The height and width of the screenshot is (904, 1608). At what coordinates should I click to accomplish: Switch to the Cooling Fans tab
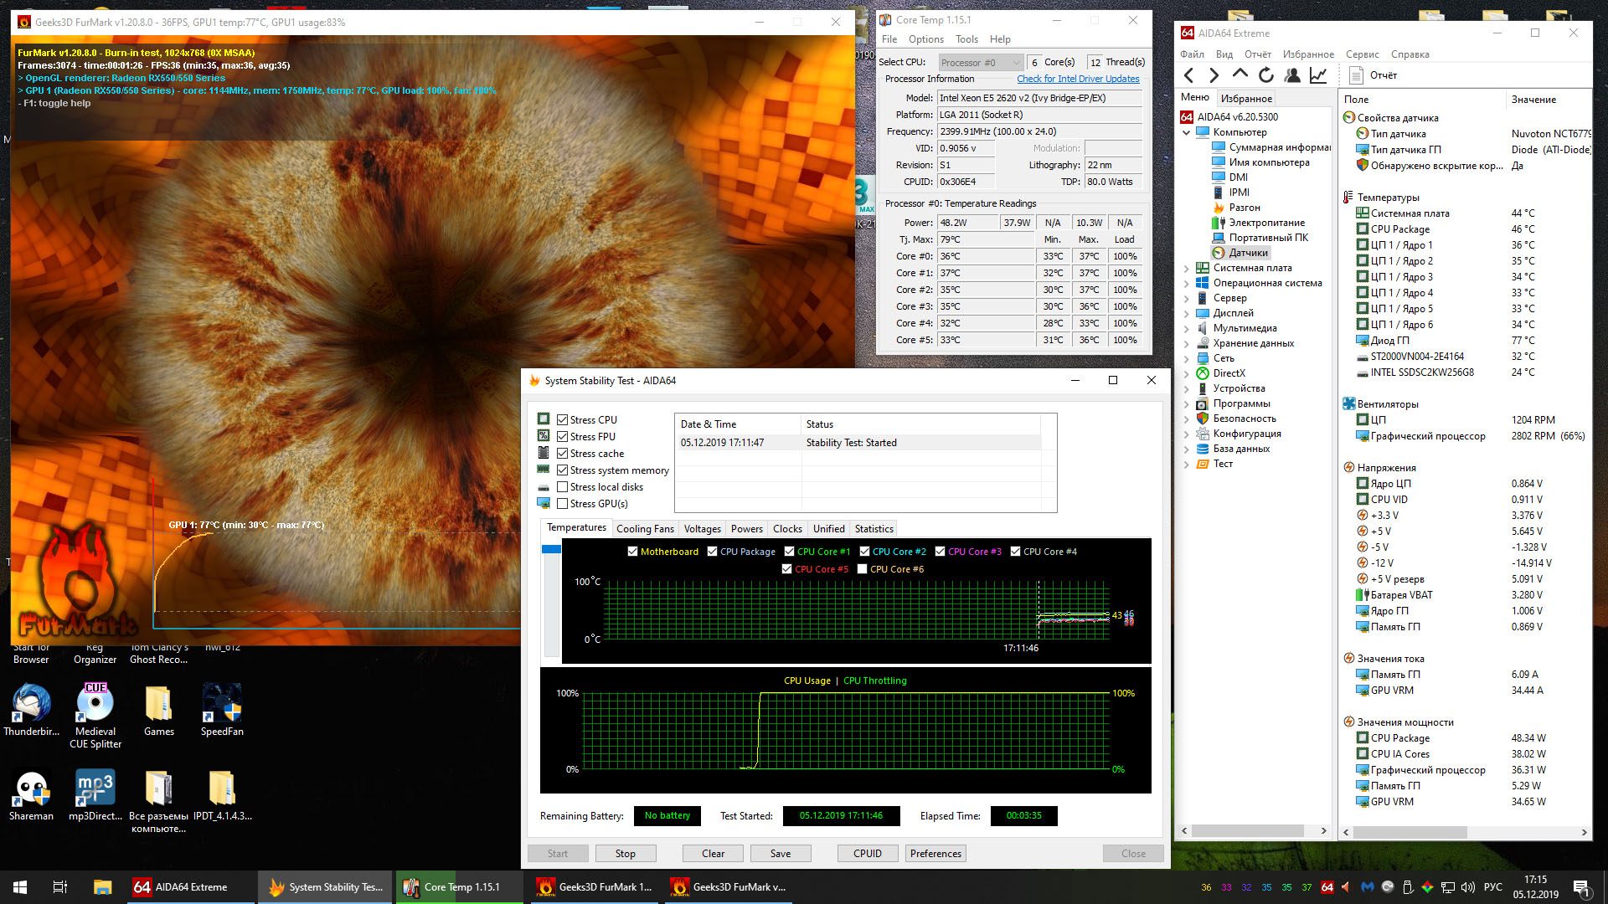click(x=644, y=529)
